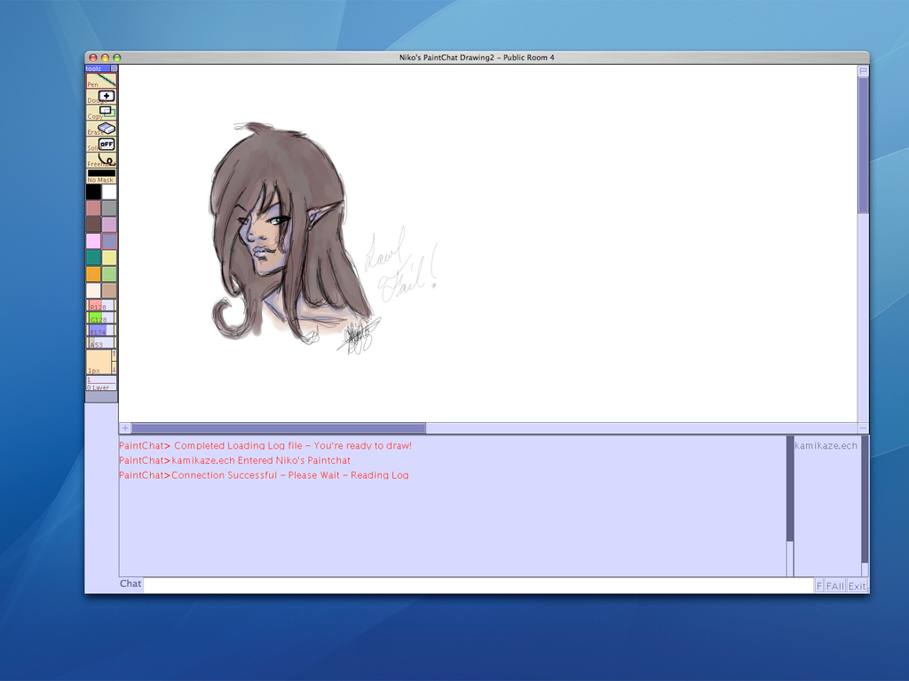Click the chat message input field
909x681 pixels.
click(x=478, y=585)
